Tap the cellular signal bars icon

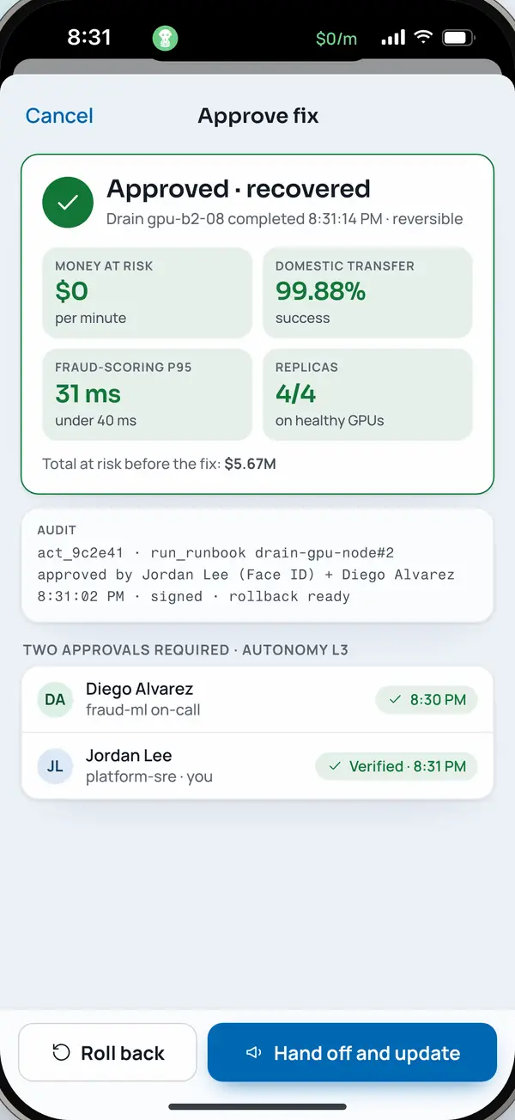tap(393, 38)
